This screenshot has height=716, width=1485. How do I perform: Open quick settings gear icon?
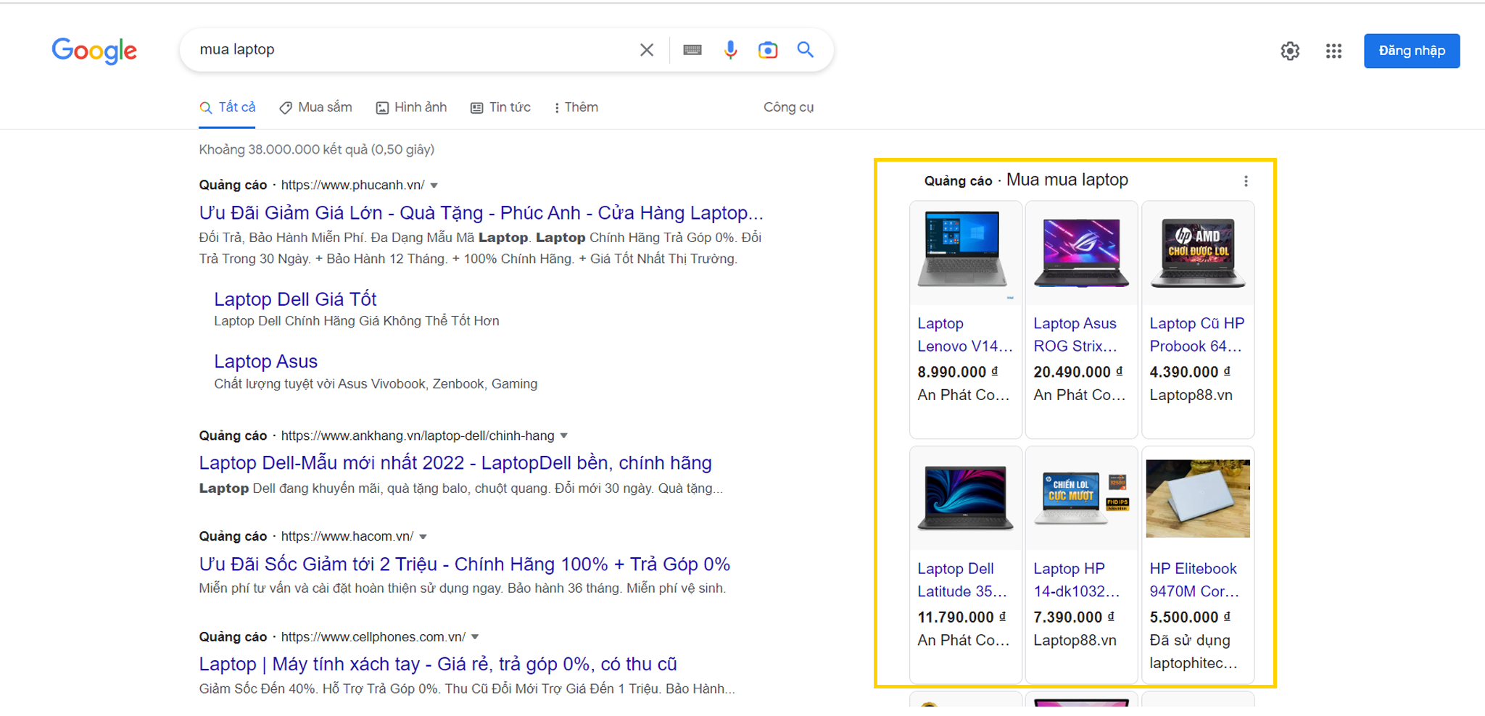tap(1290, 51)
